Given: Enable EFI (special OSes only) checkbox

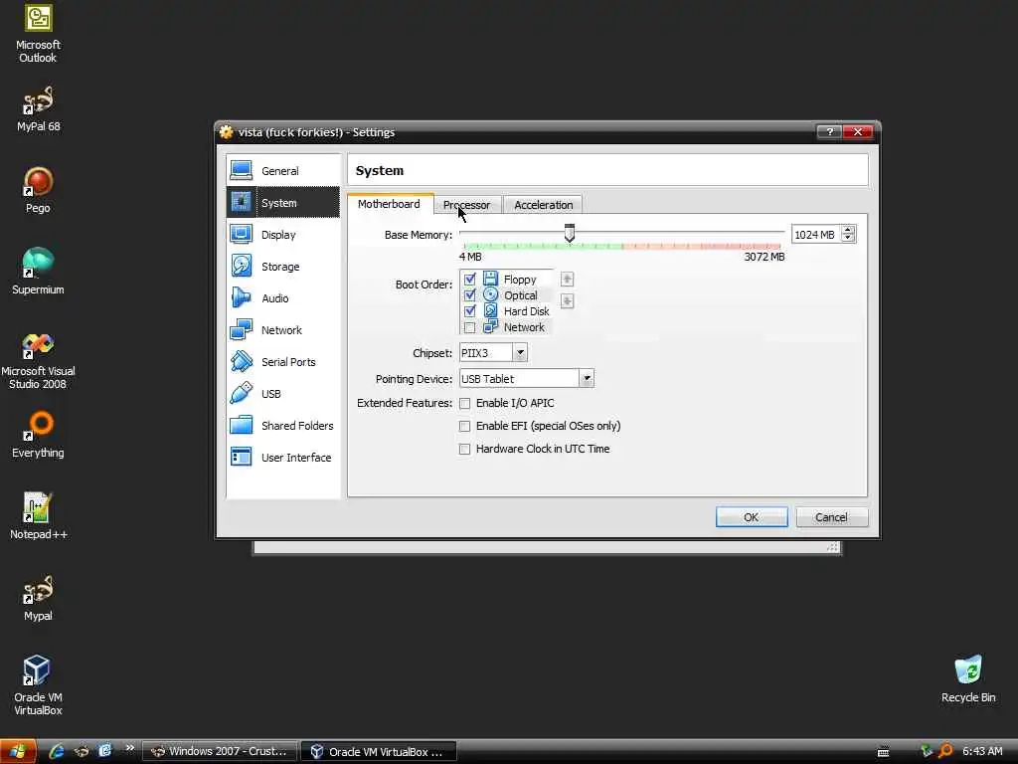Looking at the screenshot, I should point(464,426).
